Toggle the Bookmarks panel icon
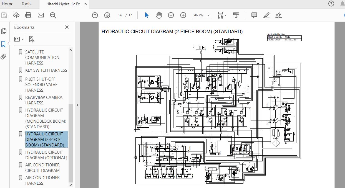This screenshot has width=345, height=188. [x=4, y=44]
